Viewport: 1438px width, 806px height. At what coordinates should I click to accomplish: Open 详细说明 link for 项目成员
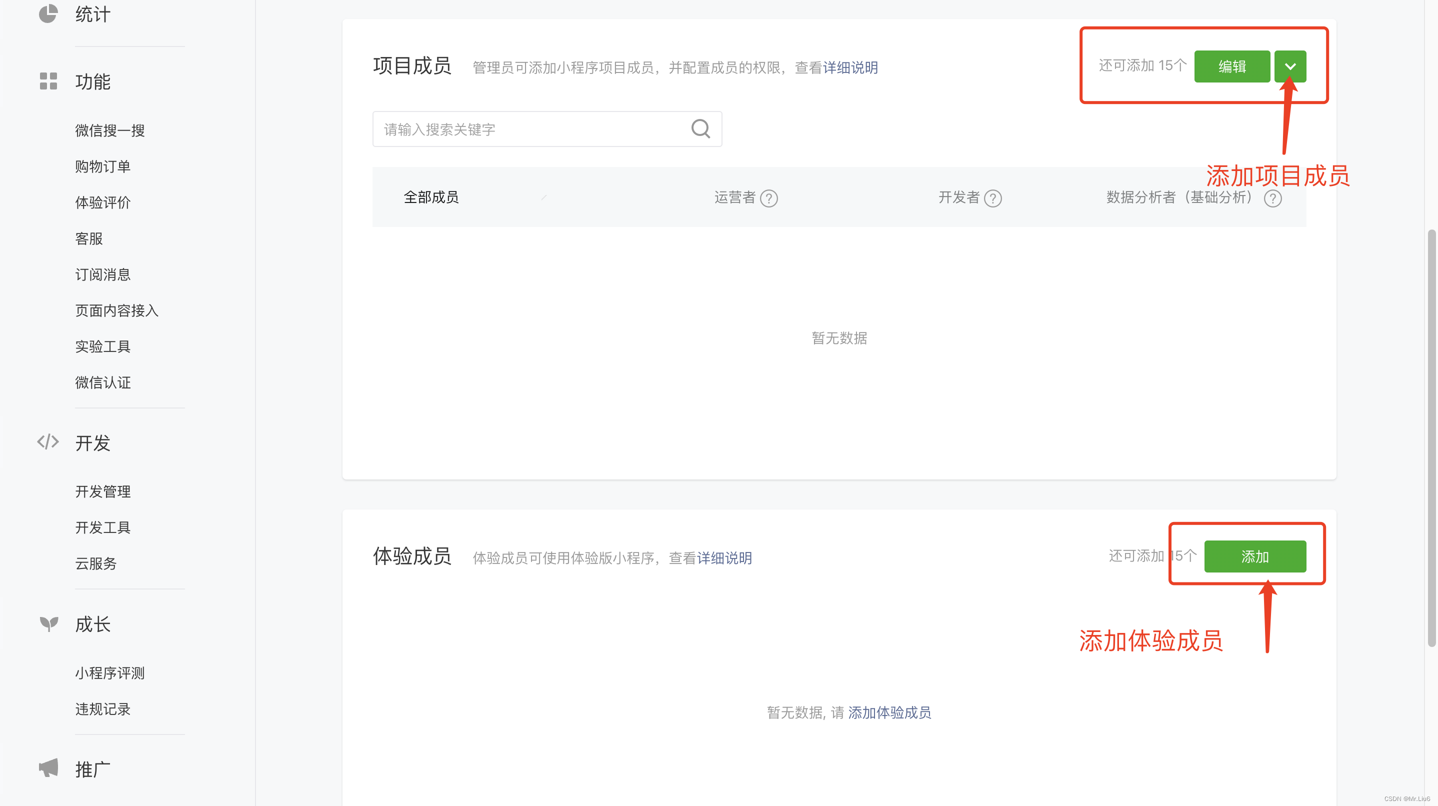[850, 67]
